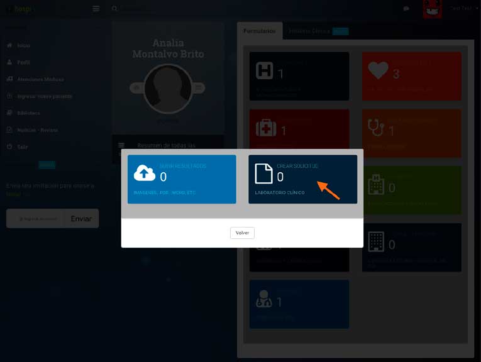481x362 pixels.
Task: Click the document icon in Crear Solicitud
Action: [x=263, y=174]
